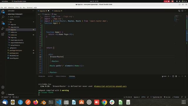This screenshot has height=106, width=188.
Task: Open Google Chrome from the dock
Action: coord(104,102)
